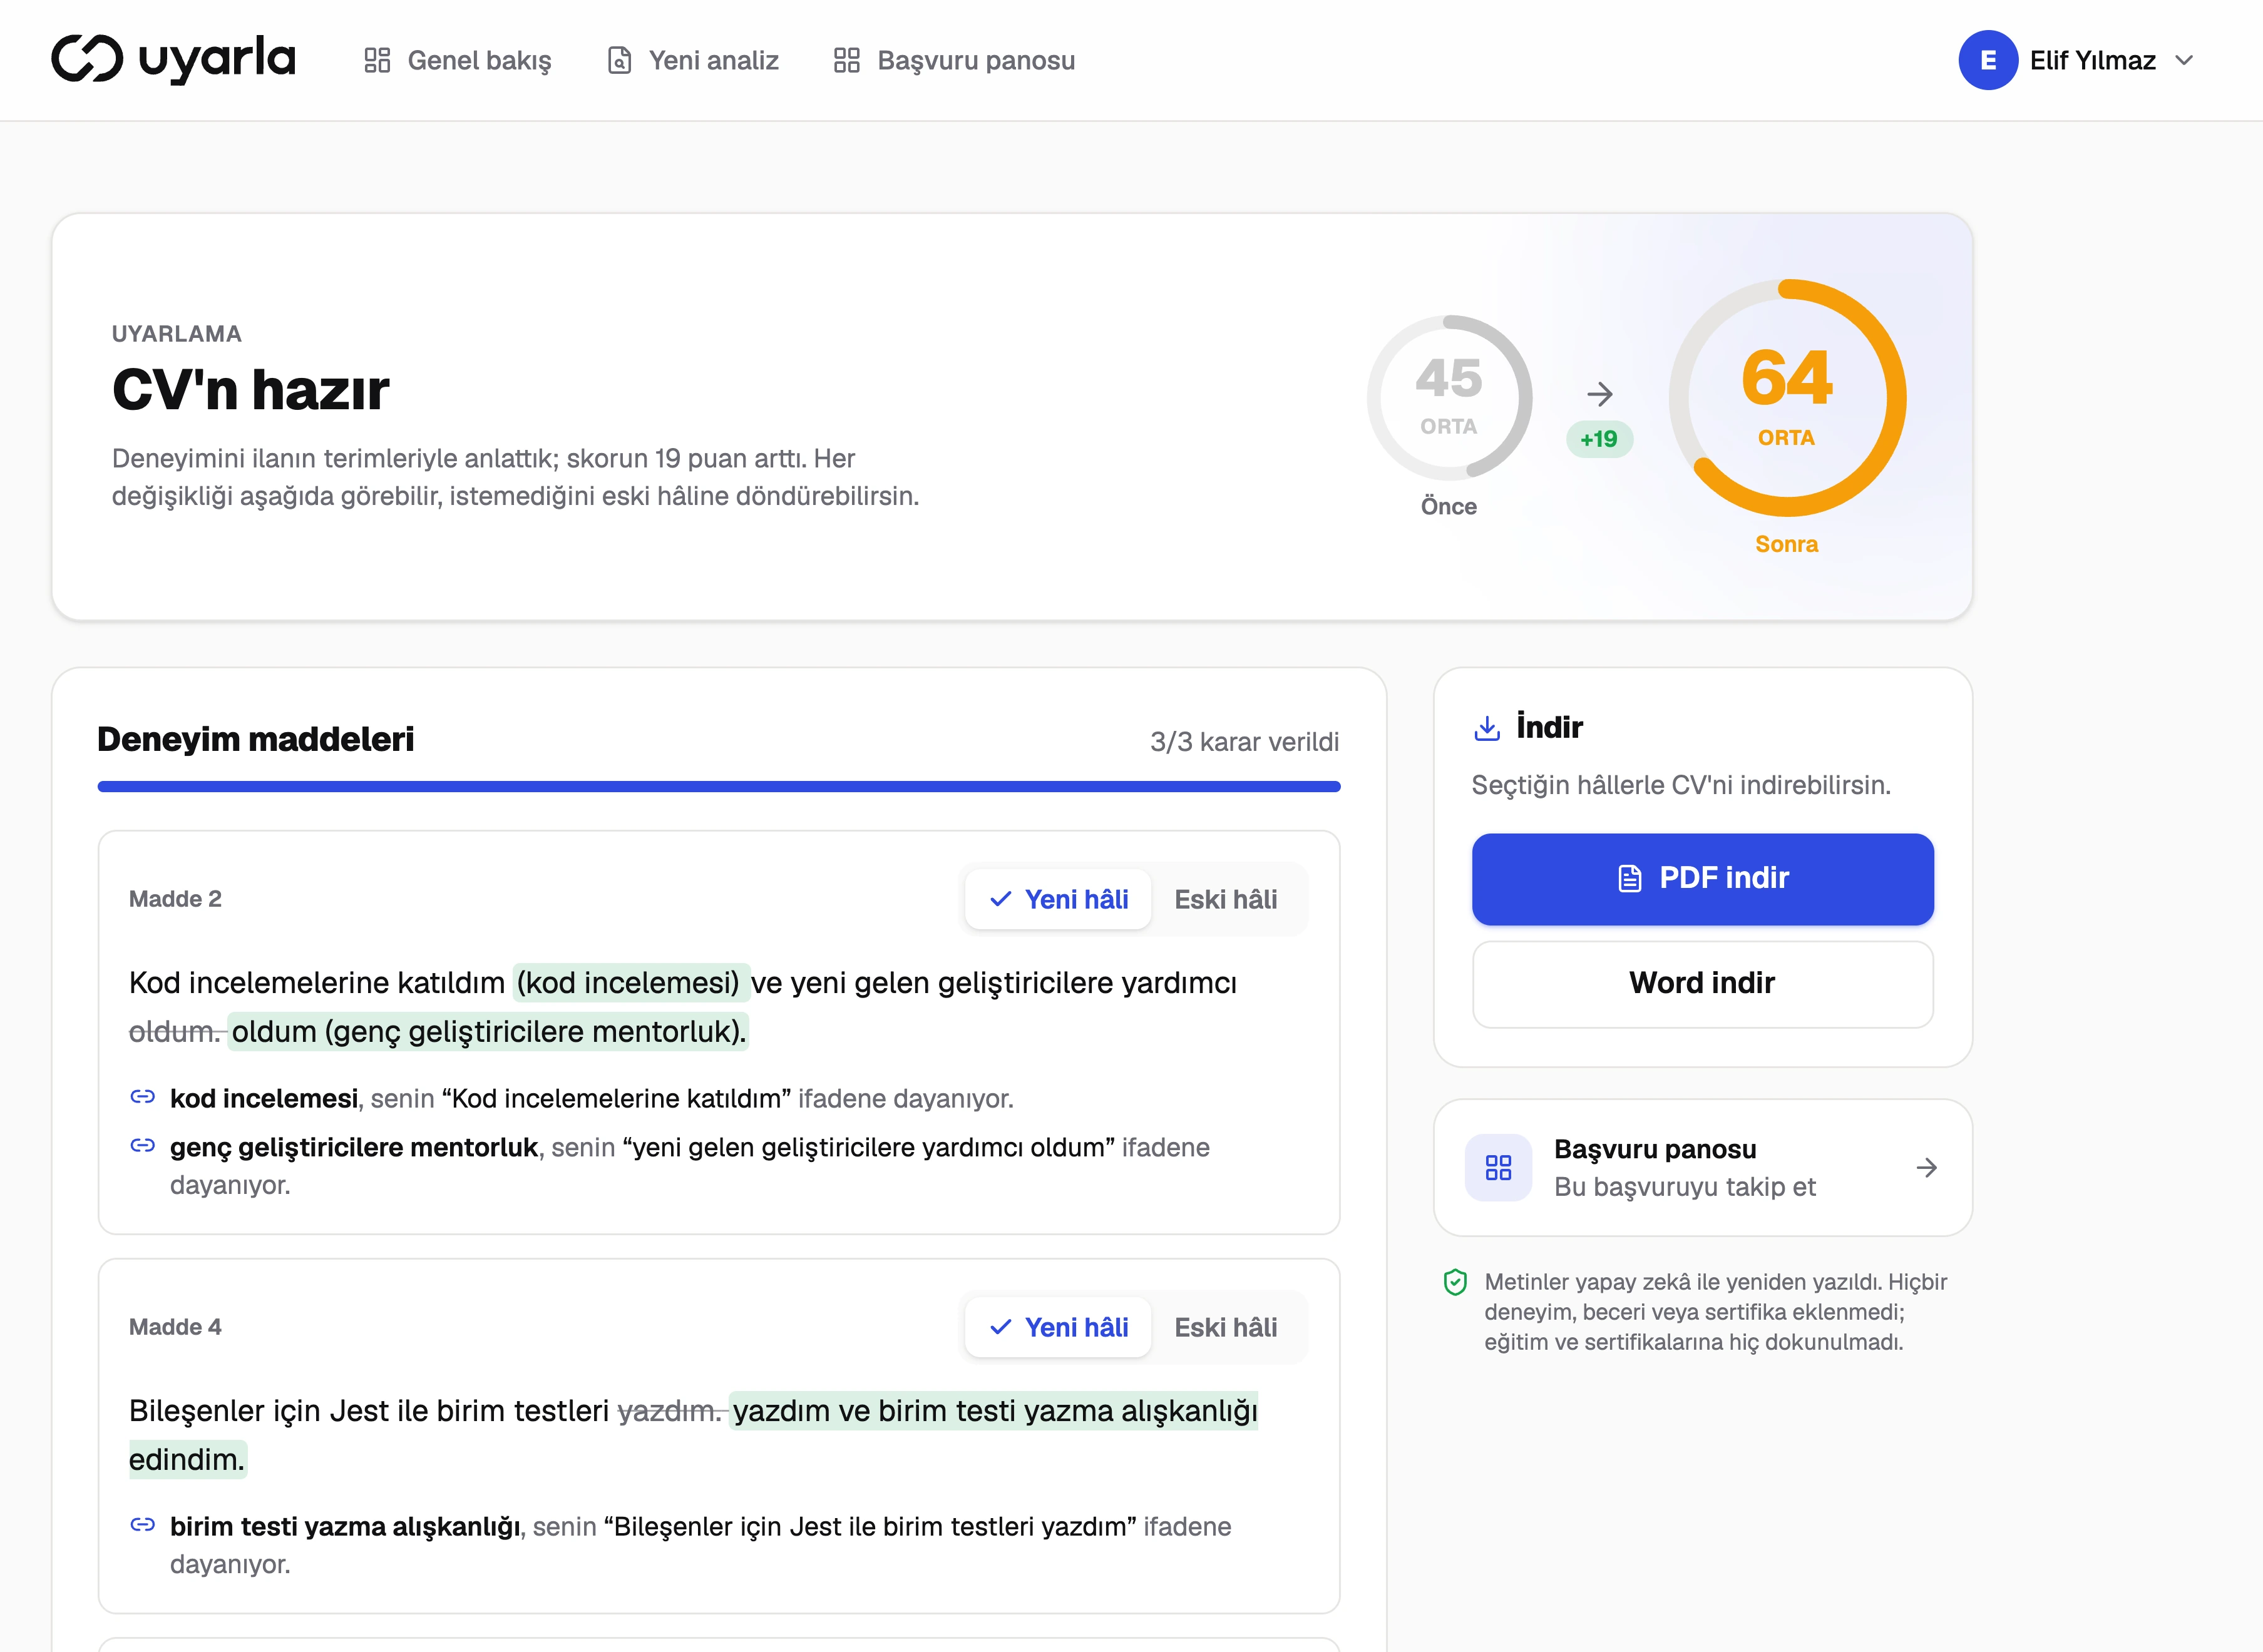Click the Deneyim maddeleri progress bar
Viewport: 2263px width, 1652px height.
(x=718, y=787)
